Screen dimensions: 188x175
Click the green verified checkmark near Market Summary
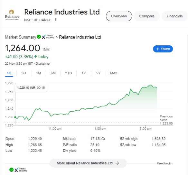tap(39, 37)
